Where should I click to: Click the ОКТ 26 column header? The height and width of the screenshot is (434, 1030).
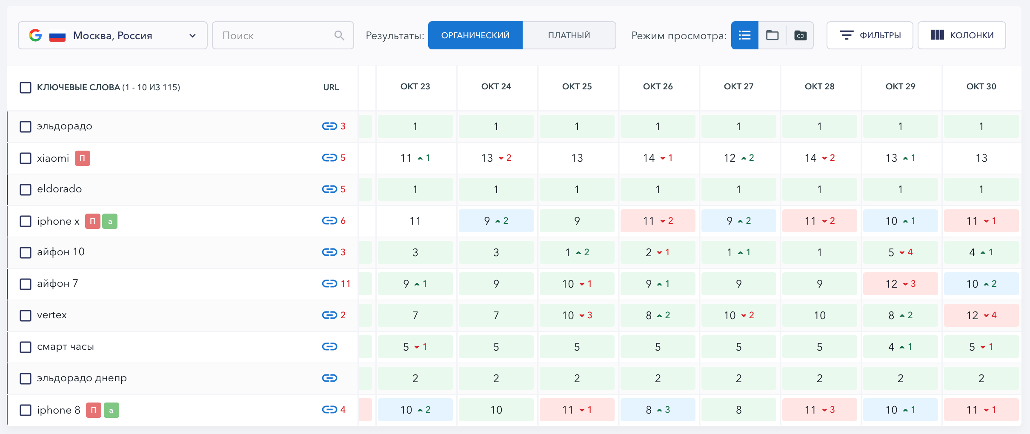pyautogui.click(x=658, y=86)
